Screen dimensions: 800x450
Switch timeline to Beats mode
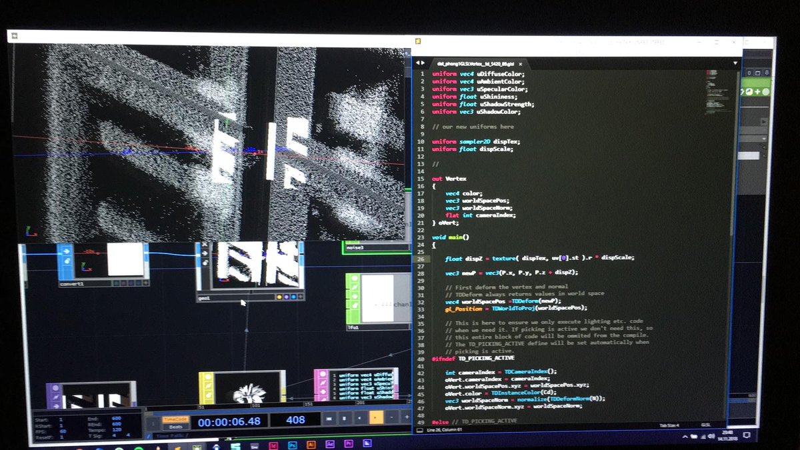[x=175, y=425]
